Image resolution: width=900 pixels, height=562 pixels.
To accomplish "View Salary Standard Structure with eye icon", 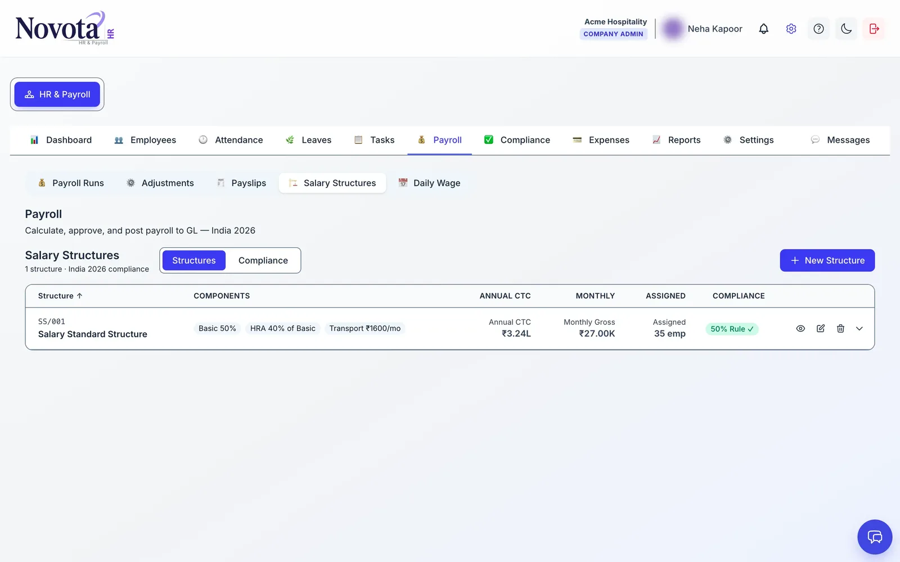I will [800, 328].
